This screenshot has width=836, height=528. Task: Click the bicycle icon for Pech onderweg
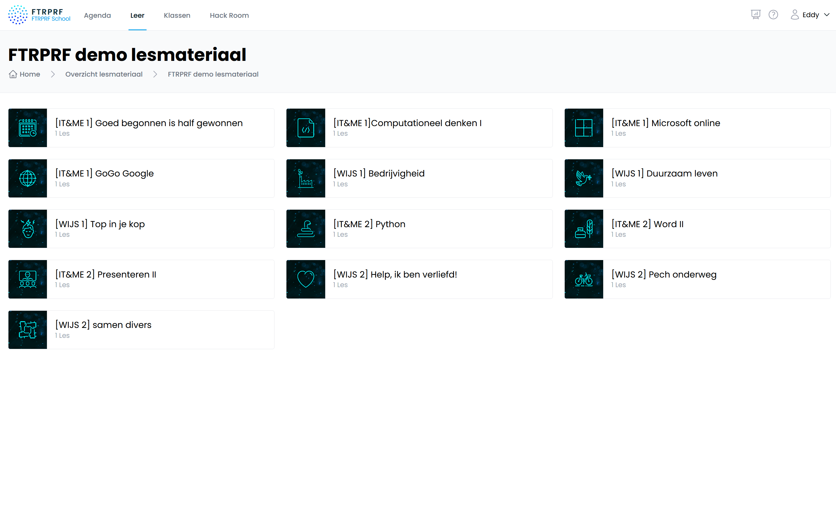coord(584,279)
